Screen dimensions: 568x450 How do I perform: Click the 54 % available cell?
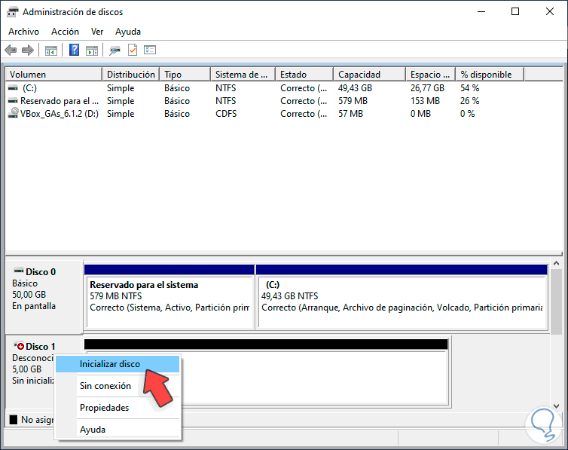pyautogui.click(x=469, y=88)
